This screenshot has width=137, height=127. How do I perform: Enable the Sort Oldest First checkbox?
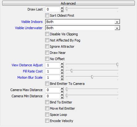(47, 15)
